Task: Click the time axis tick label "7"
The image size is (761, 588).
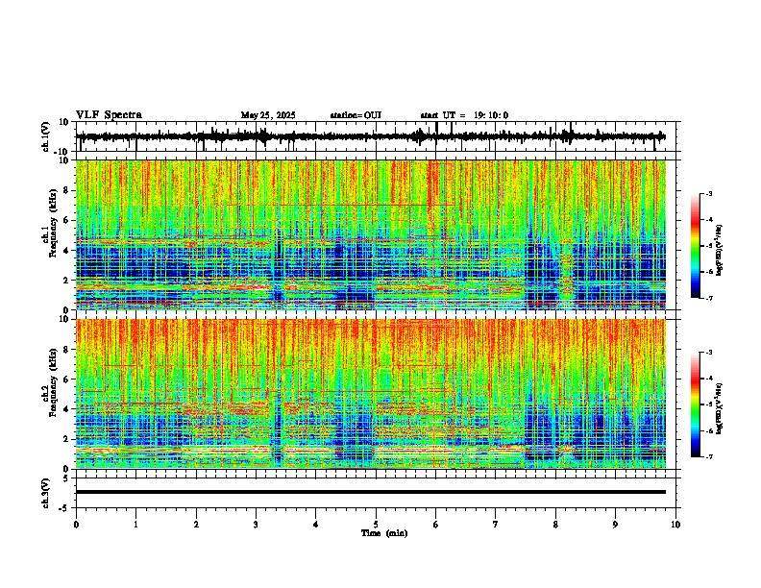Action: 496,525
